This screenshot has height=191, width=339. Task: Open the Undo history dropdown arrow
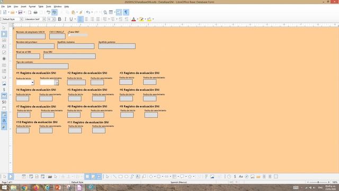pyautogui.click(x=92, y=12)
